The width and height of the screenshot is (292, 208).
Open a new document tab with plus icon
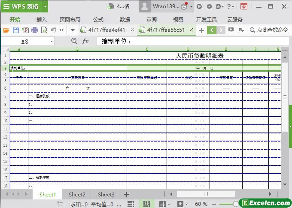coord(201,30)
